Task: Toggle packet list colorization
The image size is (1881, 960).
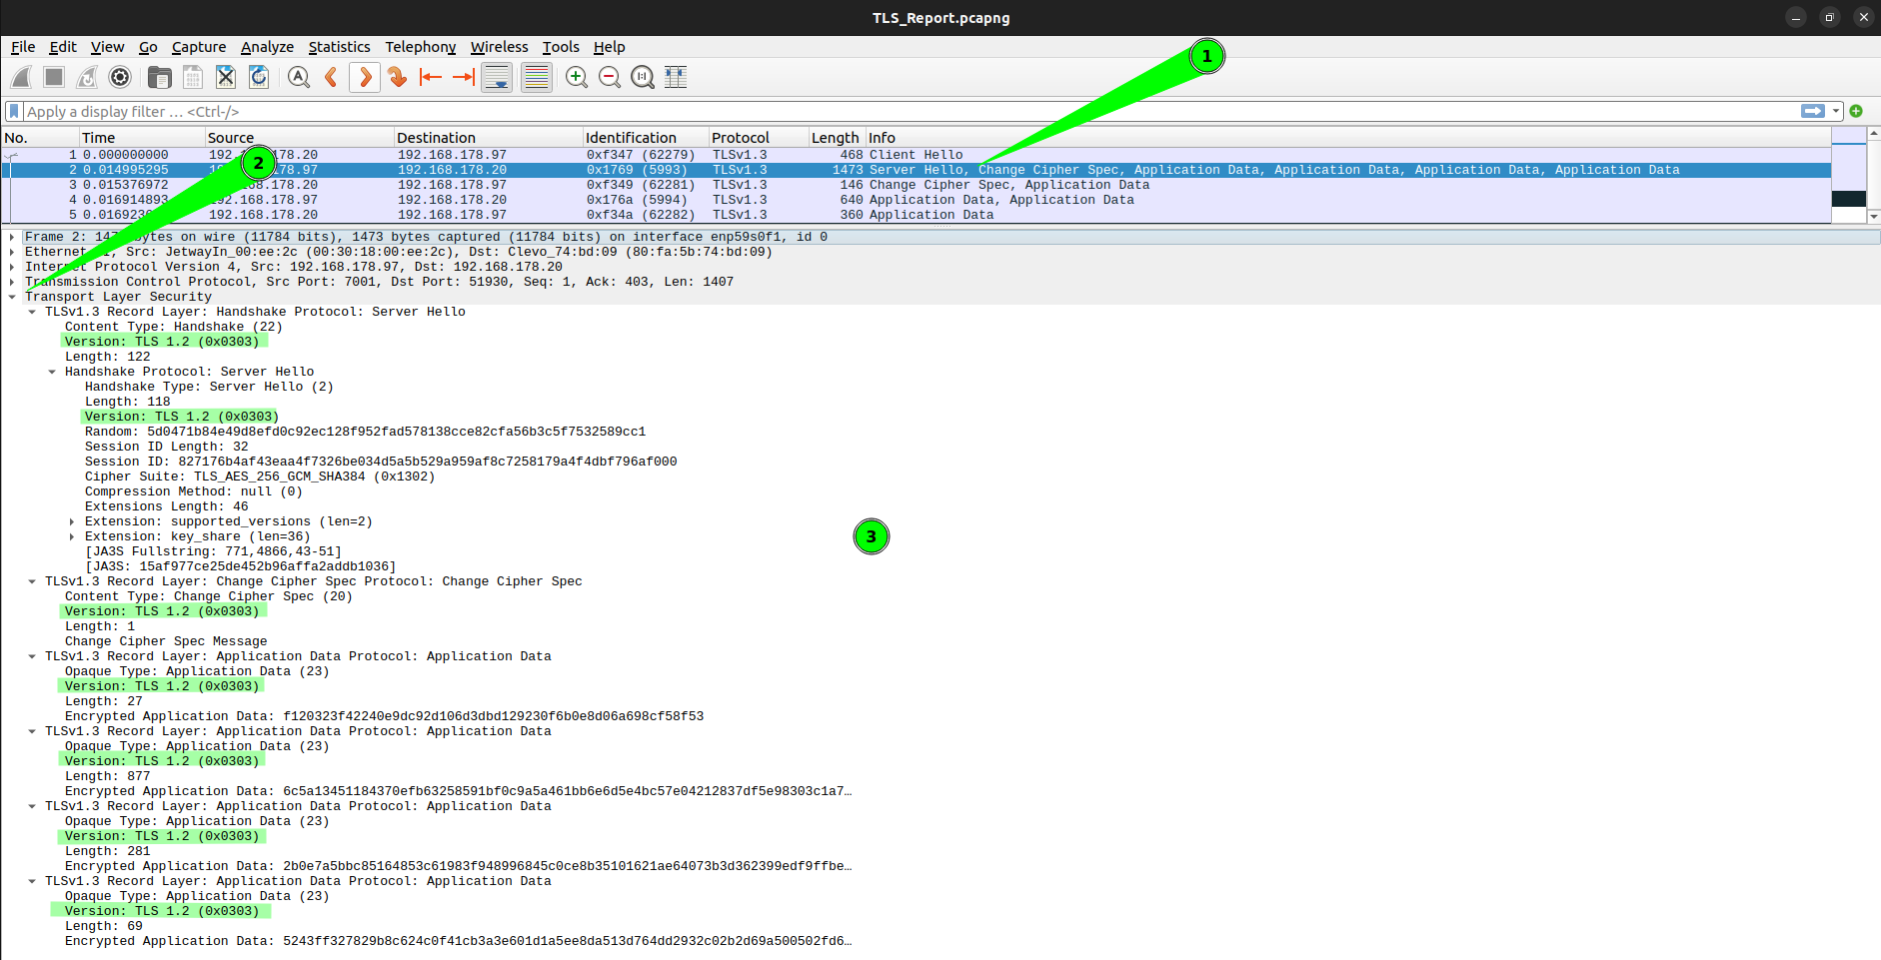Action: pyautogui.click(x=536, y=77)
